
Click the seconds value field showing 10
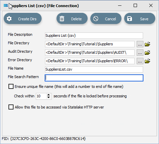pos(41,96)
